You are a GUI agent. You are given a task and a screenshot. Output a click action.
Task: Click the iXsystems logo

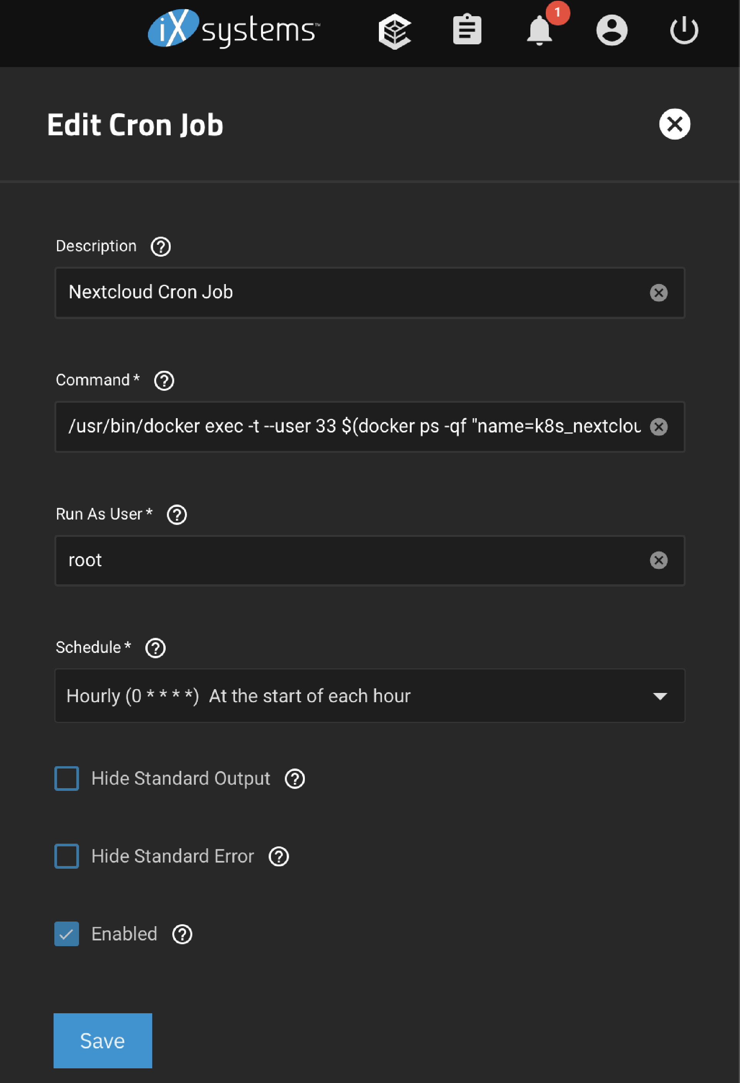click(x=233, y=29)
